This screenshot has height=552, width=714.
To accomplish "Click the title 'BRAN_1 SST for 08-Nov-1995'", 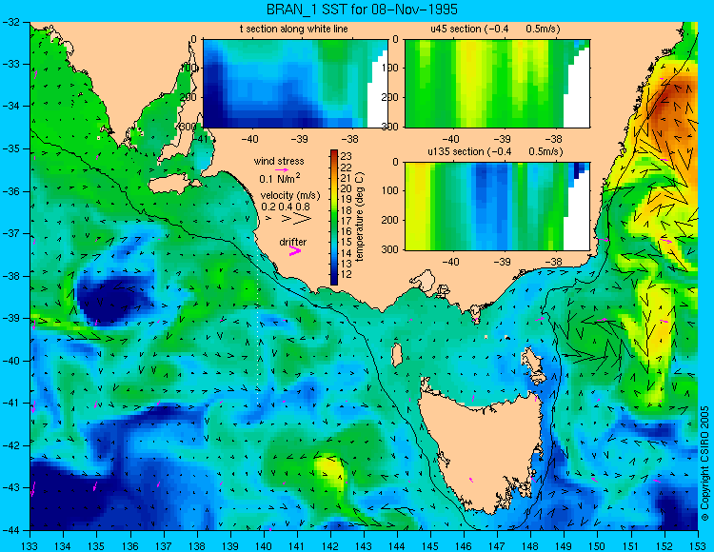I will coord(362,10).
